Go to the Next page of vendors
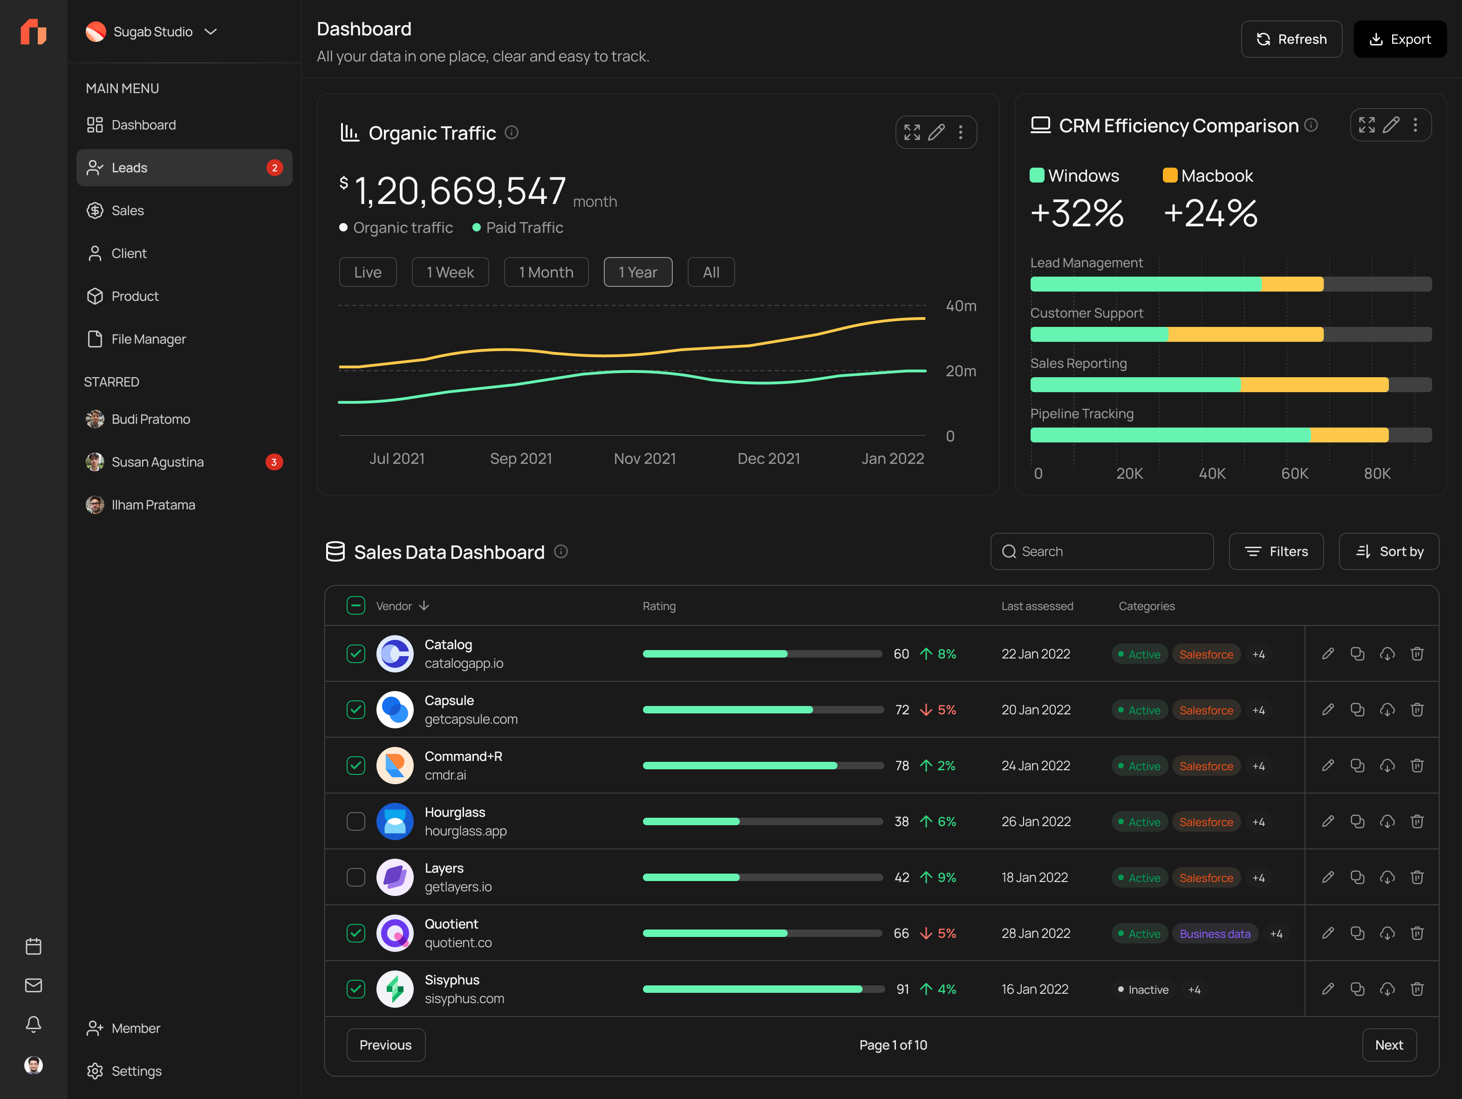The image size is (1462, 1099). pos(1389,1045)
